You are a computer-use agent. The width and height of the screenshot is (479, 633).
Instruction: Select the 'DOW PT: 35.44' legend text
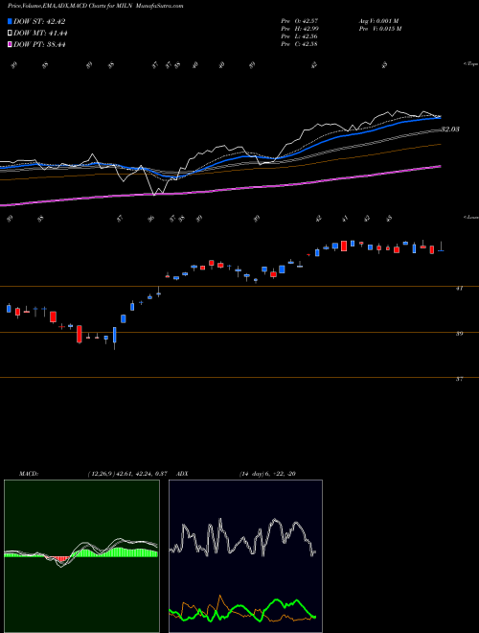(39, 44)
